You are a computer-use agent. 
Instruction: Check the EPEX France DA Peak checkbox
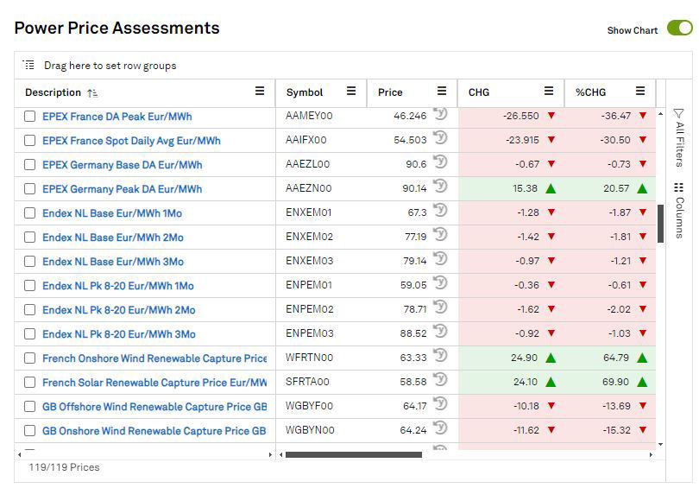click(x=30, y=117)
